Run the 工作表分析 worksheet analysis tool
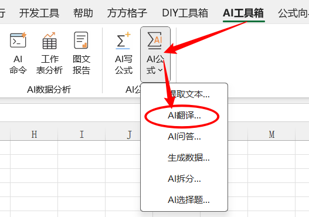 point(49,53)
